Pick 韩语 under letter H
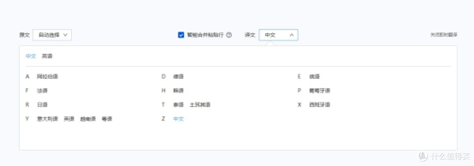This screenshot has height=166, width=474. [x=178, y=91]
